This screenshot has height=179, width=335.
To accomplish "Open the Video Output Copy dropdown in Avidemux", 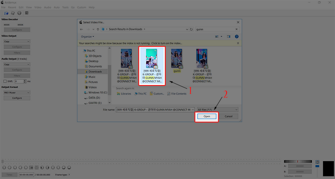I will [x=17, y=41].
